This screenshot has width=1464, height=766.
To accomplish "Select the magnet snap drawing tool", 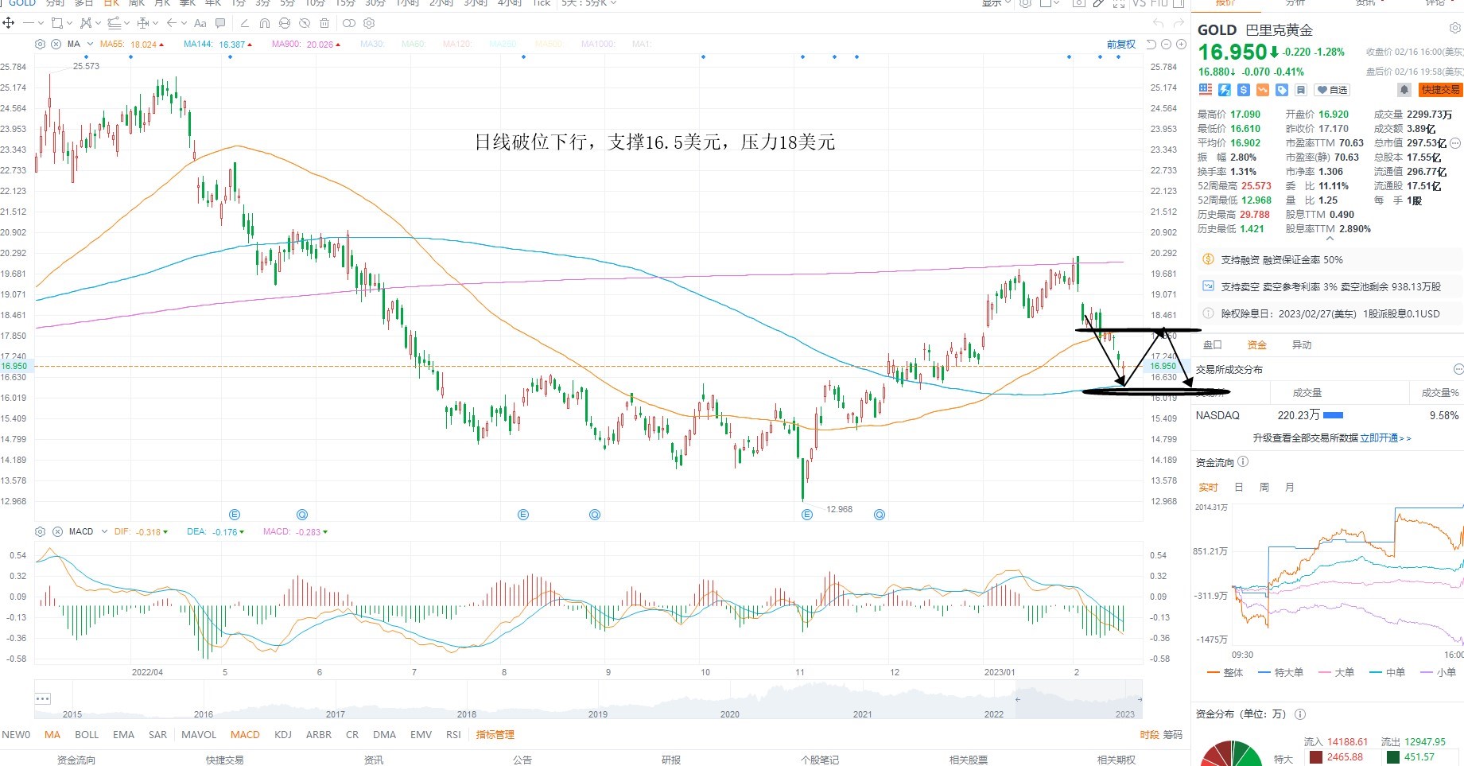I will tap(265, 23).
